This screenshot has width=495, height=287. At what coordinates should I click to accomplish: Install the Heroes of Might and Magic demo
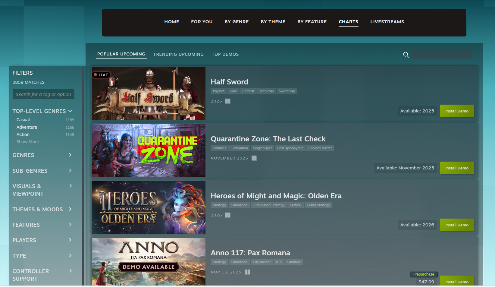click(x=457, y=225)
